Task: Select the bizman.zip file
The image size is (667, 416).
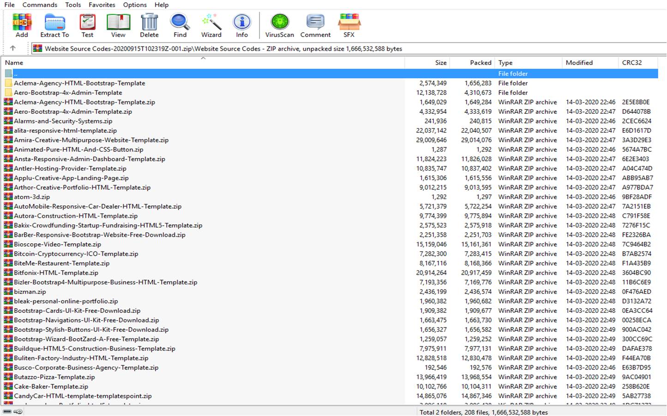Action: coord(30,292)
